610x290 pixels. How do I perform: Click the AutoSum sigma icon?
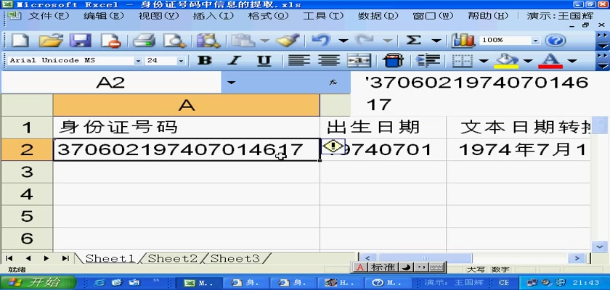pos(414,41)
